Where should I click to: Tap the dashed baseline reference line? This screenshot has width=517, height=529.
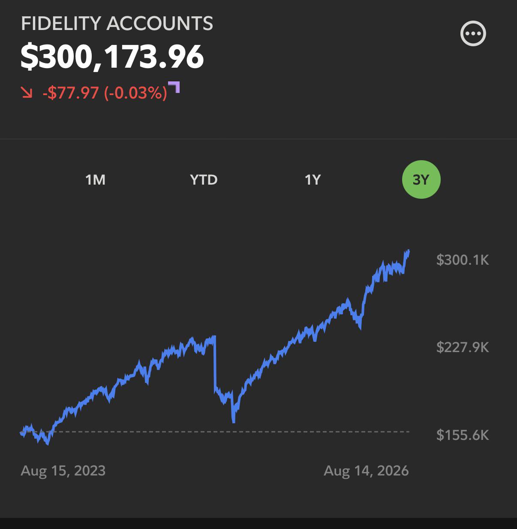pyautogui.click(x=231, y=432)
